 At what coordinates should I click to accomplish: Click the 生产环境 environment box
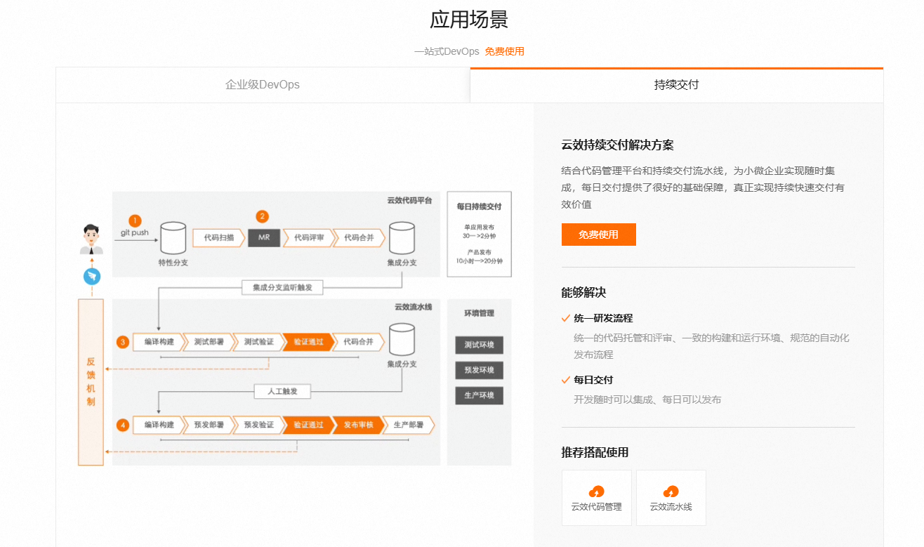pos(479,395)
